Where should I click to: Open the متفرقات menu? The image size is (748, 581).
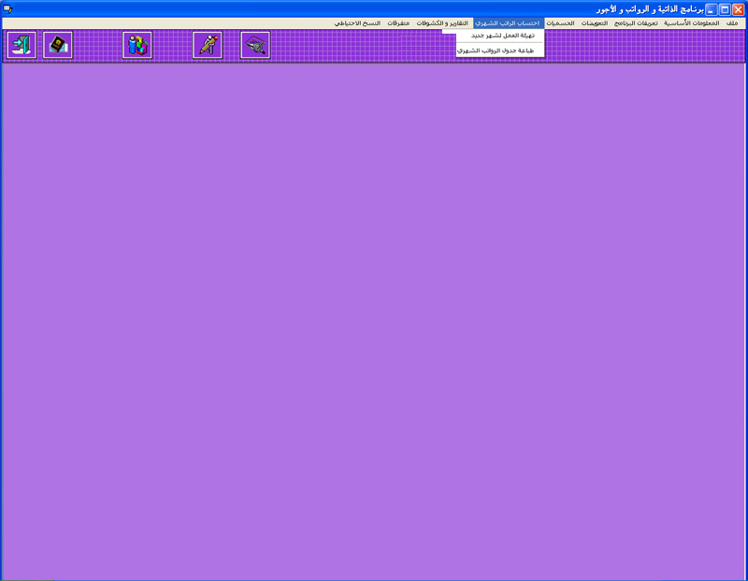click(399, 22)
